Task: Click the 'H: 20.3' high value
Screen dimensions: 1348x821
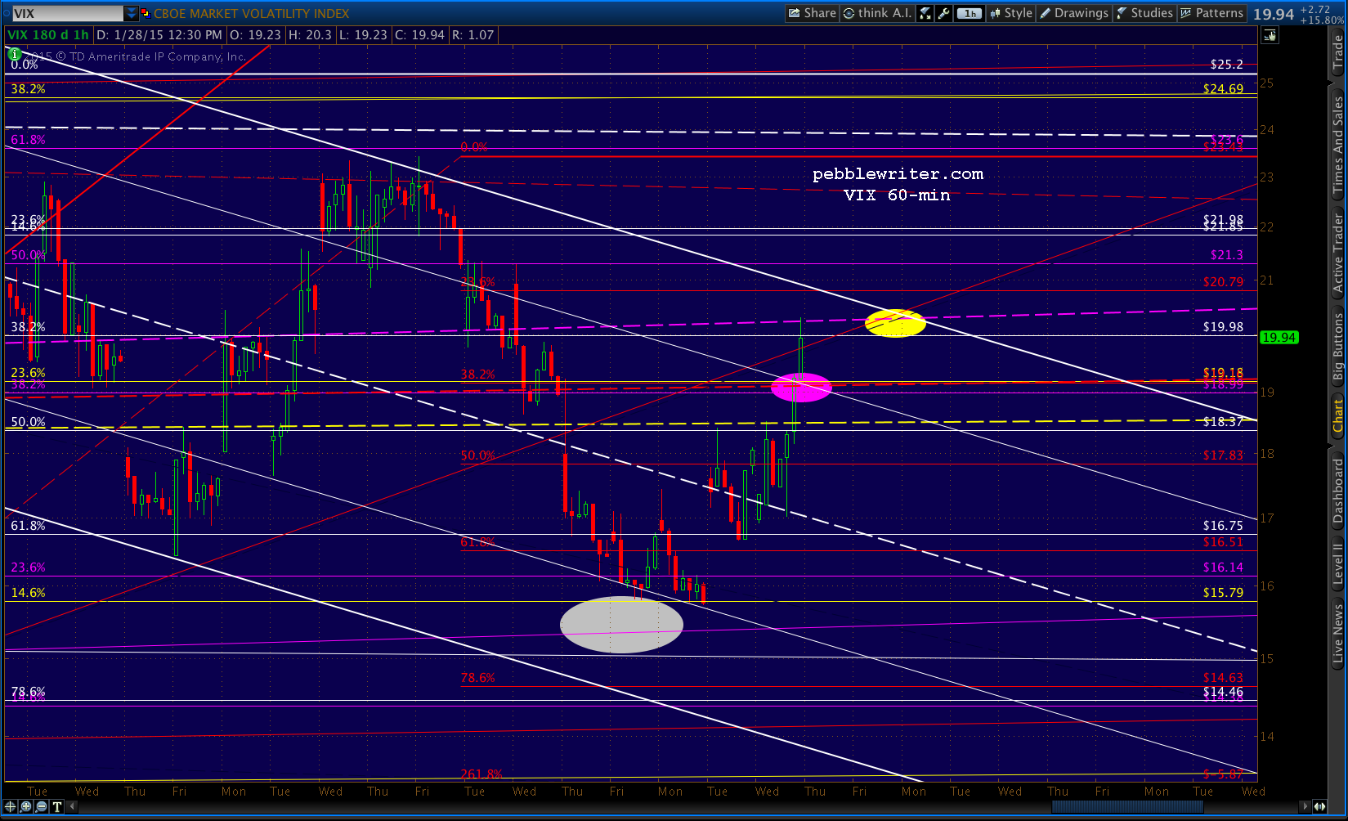Action: pyautogui.click(x=311, y=35)
